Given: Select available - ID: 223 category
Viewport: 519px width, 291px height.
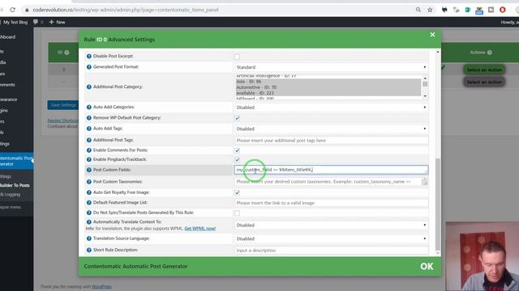Looking at the screenshot, I should click(328, 93).
